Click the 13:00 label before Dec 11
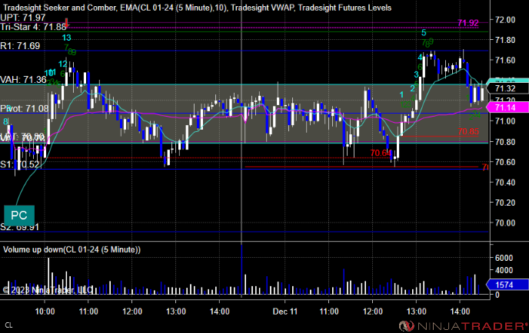Screen dimensions: 529x333 point(176,312)
